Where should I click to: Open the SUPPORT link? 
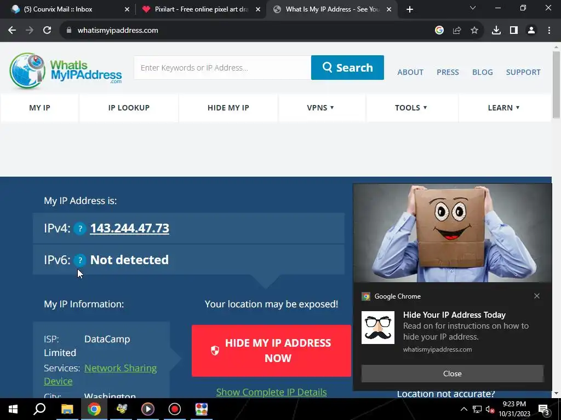click(523, 72)
